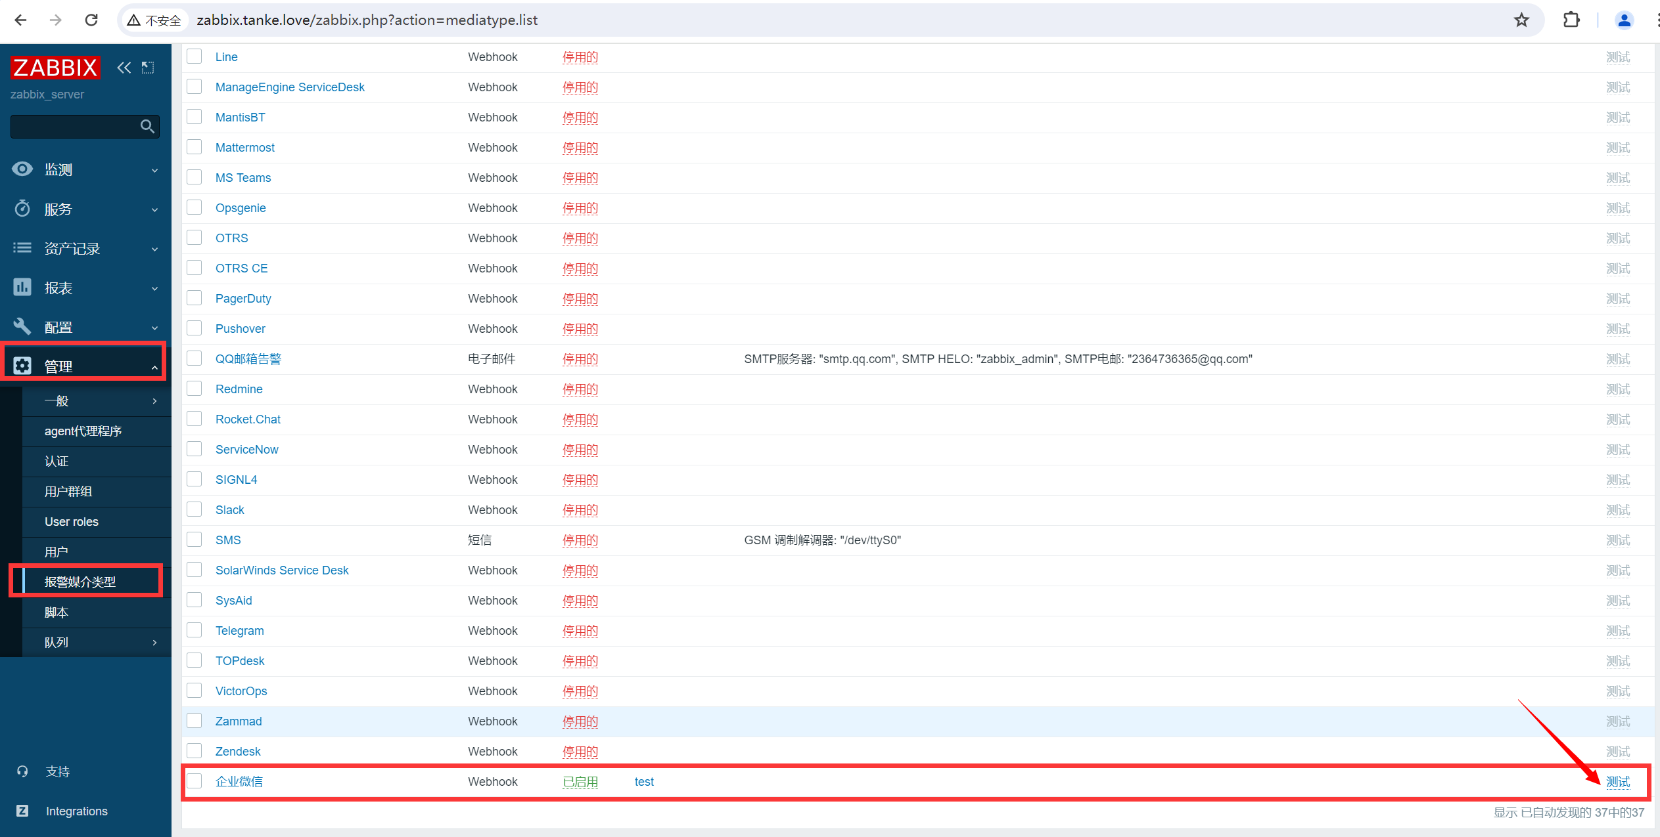1660x837 pixels.
Task: Select the Telegram media type checkbox
Action: pos(195,630)
